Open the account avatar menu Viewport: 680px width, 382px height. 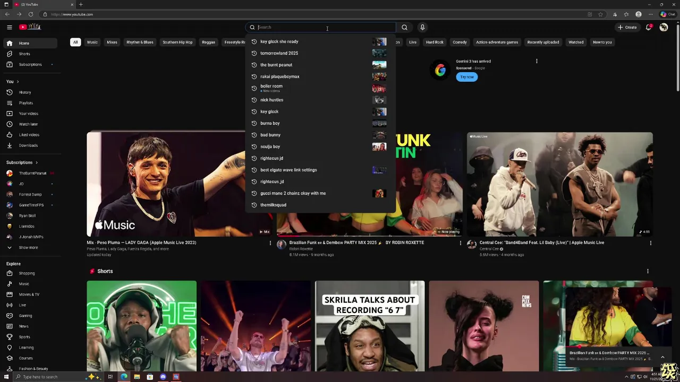coord(664,27)
